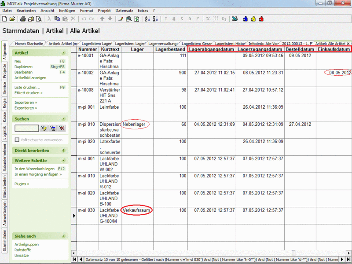Click Neu in the Artikel panel
352x264 pixels.
coord(18,61)
